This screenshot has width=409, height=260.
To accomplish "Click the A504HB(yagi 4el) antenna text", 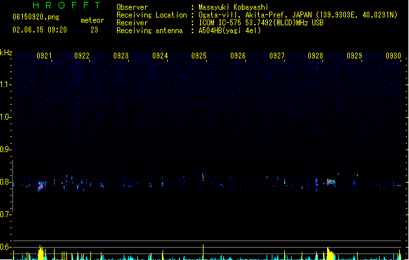I will coord(230,31).
